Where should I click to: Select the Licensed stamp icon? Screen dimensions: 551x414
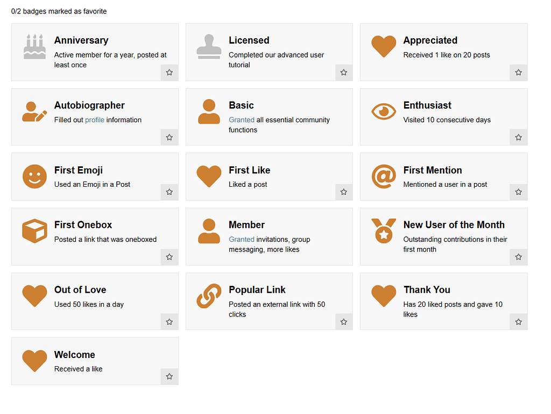coord(209,47)
